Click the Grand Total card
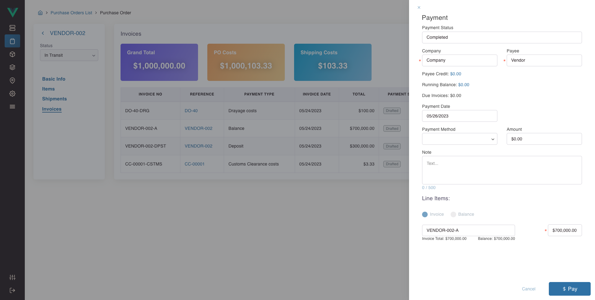595x300 pixels. 159,62
